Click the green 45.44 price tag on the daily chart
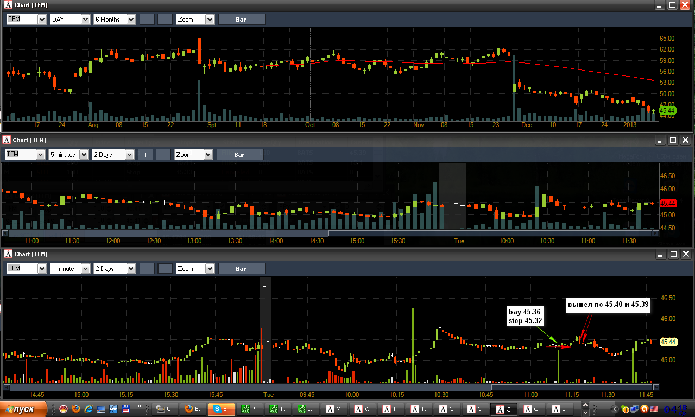Viewport: 695px width, 417px height. coord(667,111)
